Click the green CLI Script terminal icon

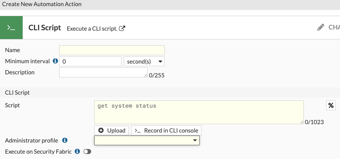[11, 28]
